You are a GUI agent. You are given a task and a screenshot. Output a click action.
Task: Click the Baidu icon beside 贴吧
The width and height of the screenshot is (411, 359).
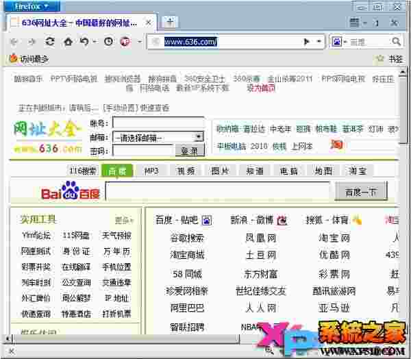[207, 221]
